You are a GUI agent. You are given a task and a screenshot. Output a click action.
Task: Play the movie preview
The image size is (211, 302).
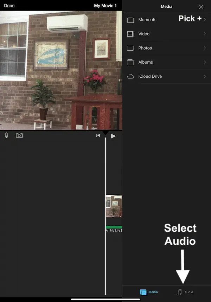point(113,136)
